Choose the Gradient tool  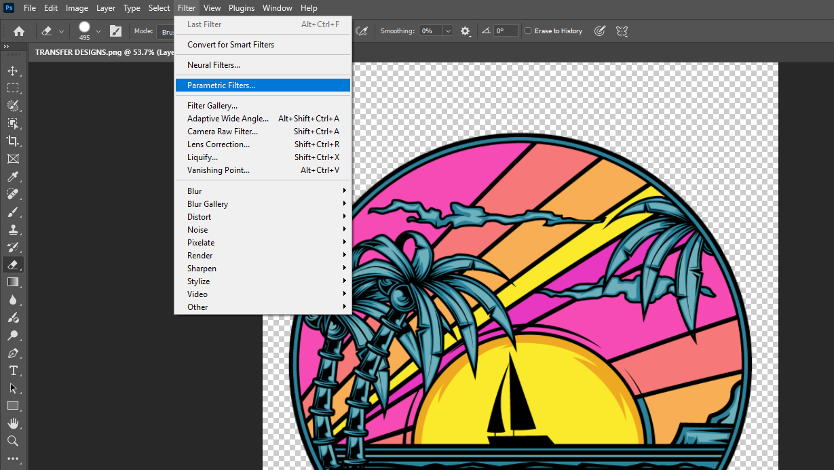pos(13,282)
